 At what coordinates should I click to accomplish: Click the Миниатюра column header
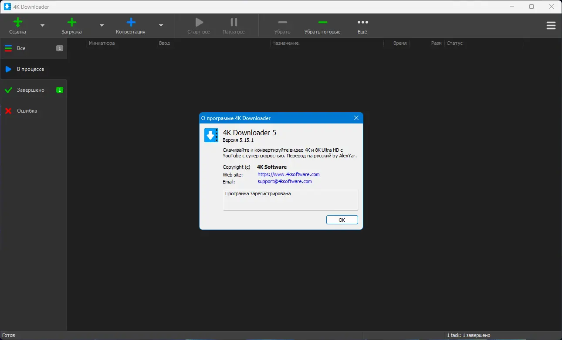pyautogui.click(x=102, y=43)
